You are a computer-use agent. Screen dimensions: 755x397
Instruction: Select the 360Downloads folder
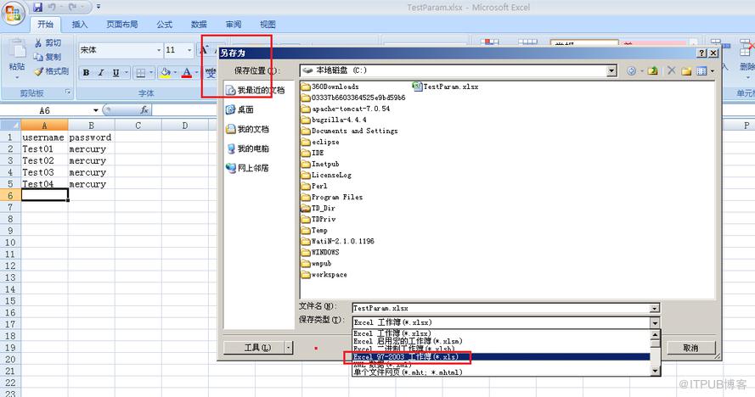(x=330, y=87)
